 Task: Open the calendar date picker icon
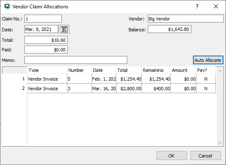64,29
